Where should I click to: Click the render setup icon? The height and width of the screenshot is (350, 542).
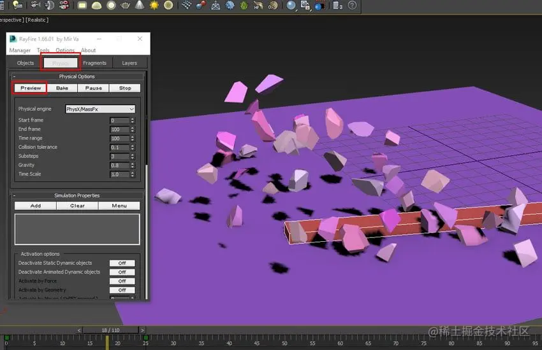(x=305, y=5)
